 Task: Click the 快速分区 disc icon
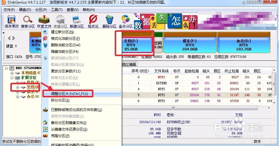tap(60, 22)
